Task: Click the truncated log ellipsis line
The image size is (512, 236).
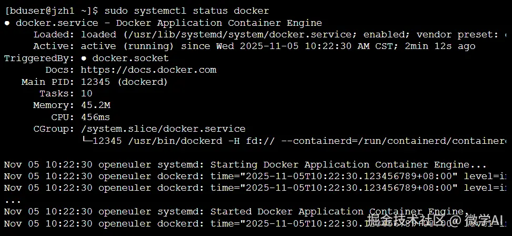Action: coord(13,200)
